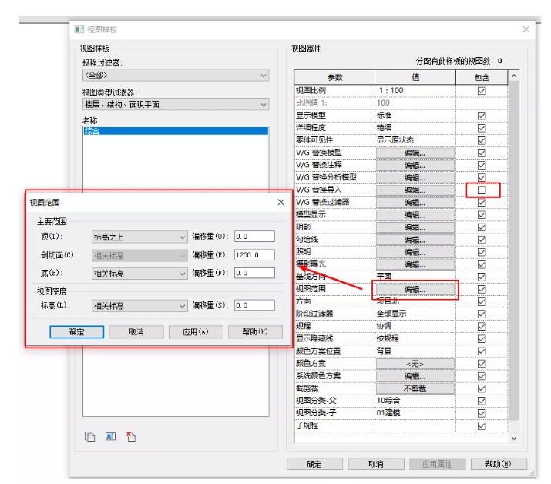Open the disabled 剖切面(C) dropdown
The image size is (551, 484).
click(139, 255)
